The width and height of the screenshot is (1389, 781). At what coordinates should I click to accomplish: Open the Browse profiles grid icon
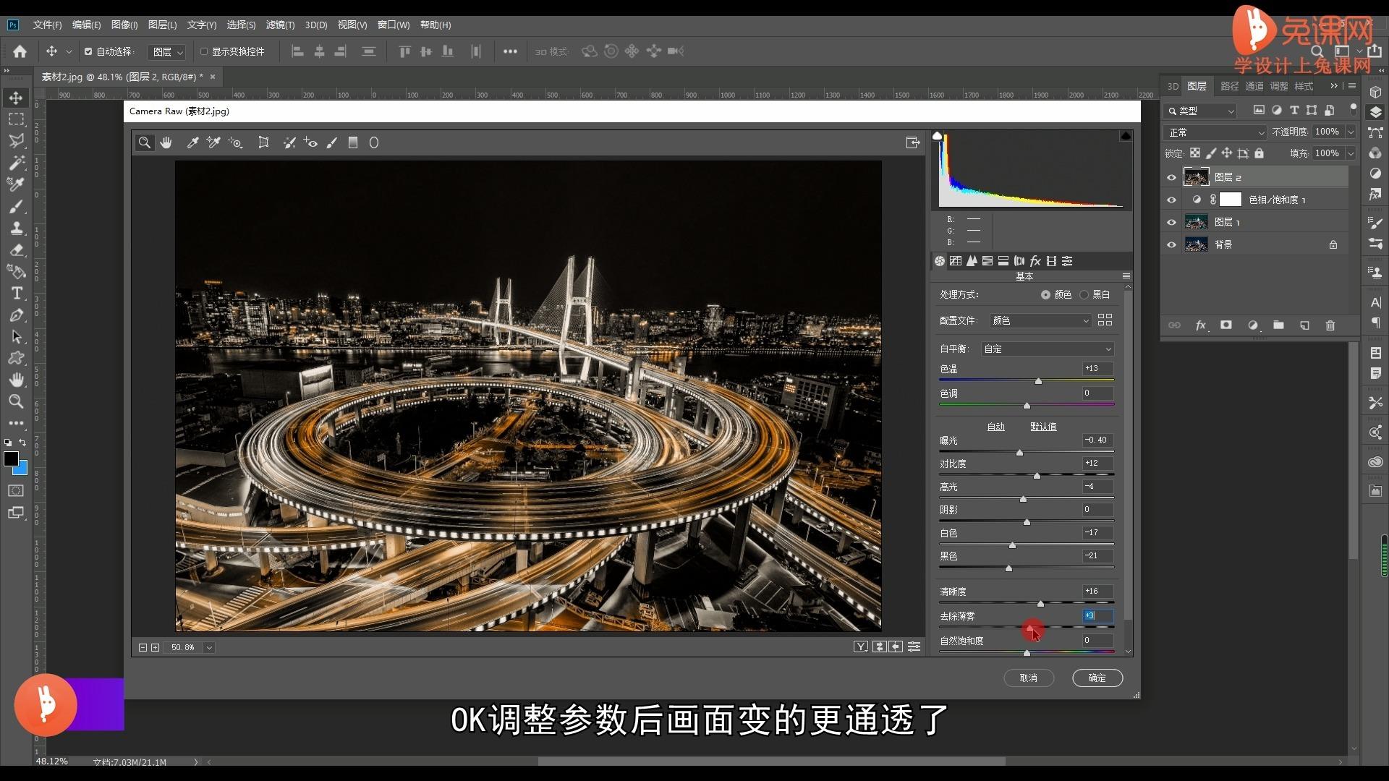(1105, 320)
